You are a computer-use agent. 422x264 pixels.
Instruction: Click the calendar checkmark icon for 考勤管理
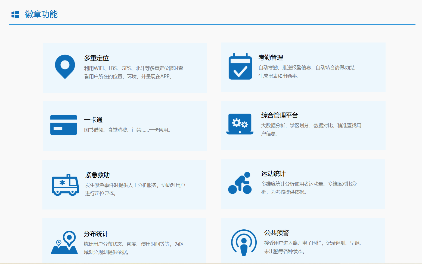[x=240, y=66]
